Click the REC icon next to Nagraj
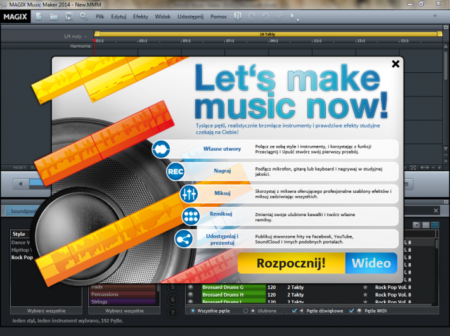 (x=176, y=171)
